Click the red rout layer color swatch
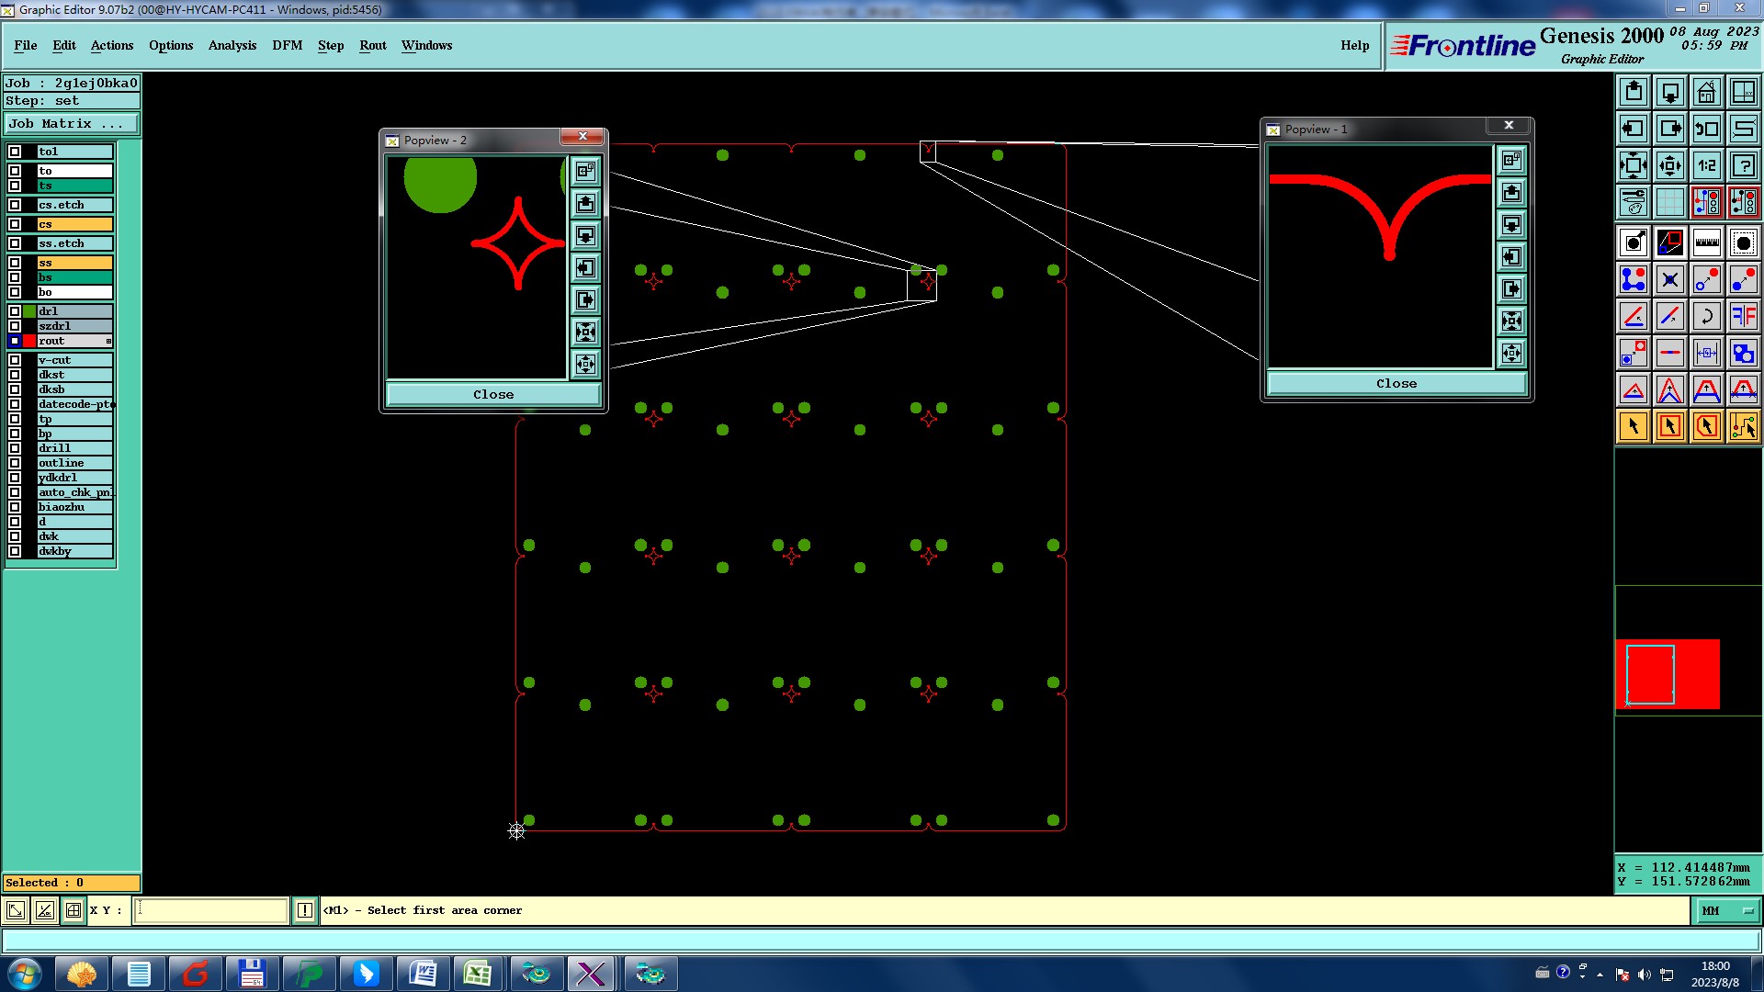Viewport: 1764px width, 992px height. 29,341
